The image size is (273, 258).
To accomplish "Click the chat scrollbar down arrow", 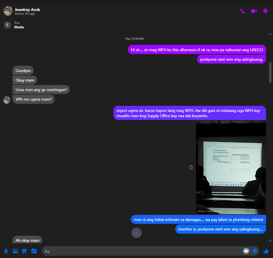I will pos(270,241).
